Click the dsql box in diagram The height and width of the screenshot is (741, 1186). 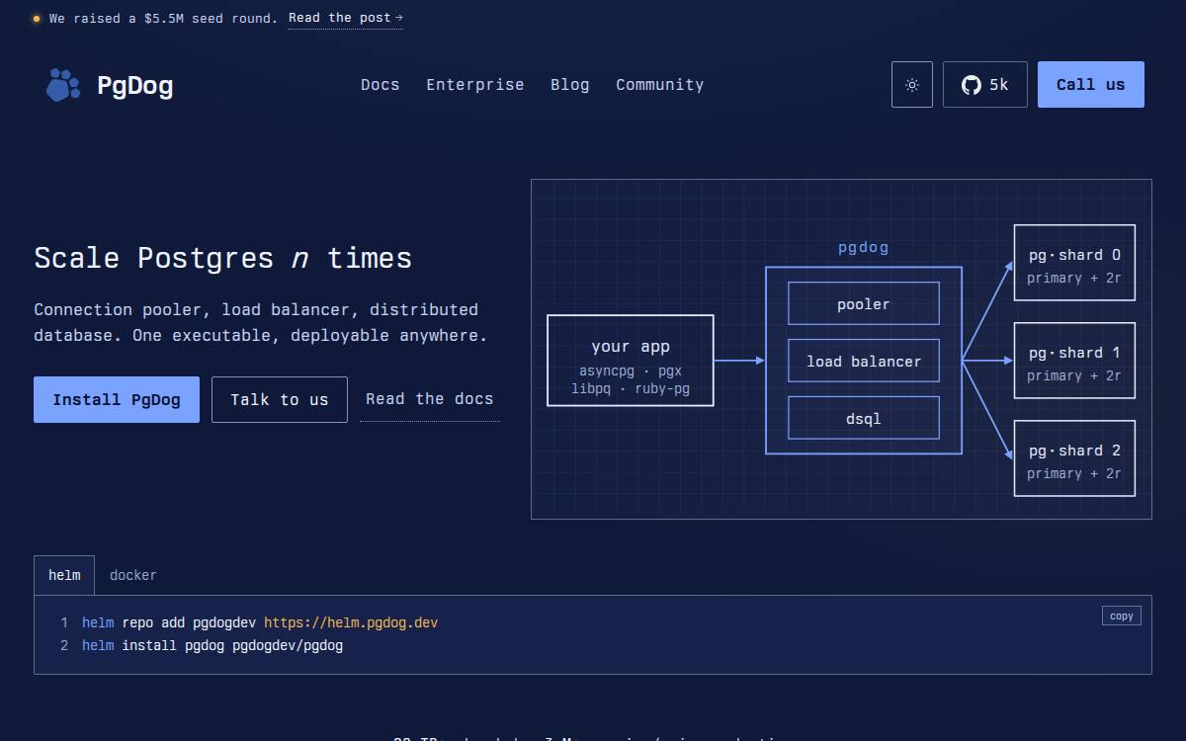tap(864, 418)
